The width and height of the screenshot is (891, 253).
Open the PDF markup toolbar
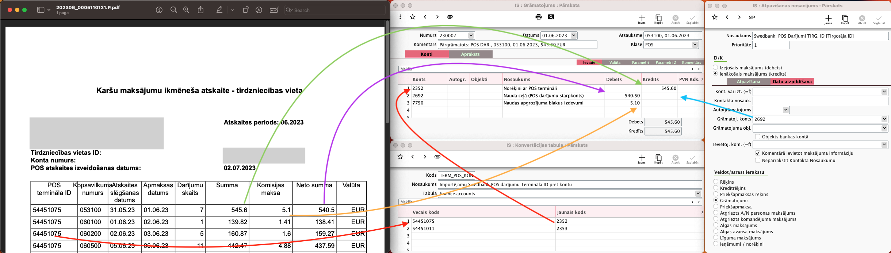pyautogui.click(x=259, y=10)
